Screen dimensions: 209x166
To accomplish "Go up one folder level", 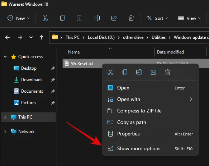I will (41, 37).
